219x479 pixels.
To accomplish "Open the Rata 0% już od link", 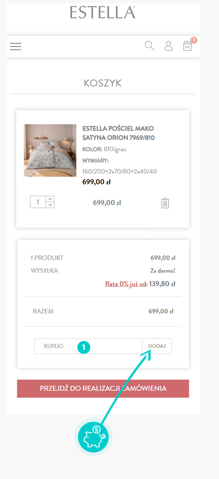I will pyautogui.click(x=125, y=284).
